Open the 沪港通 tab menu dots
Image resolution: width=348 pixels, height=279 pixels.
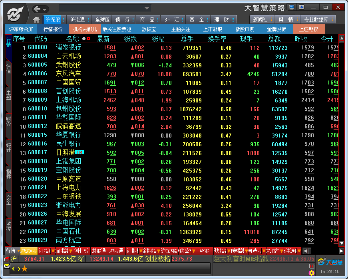point(88,20)
